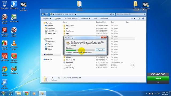Click the Disk Cleanup progress bar
171x96 pixels.
tap(80, 50)
